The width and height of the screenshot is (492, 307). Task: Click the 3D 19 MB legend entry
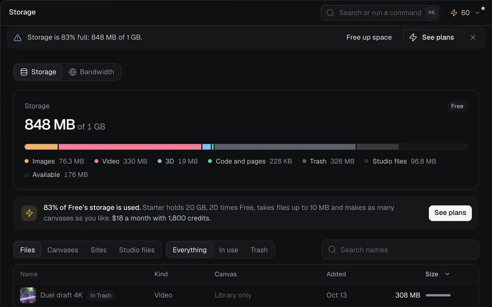click(178, 161)
